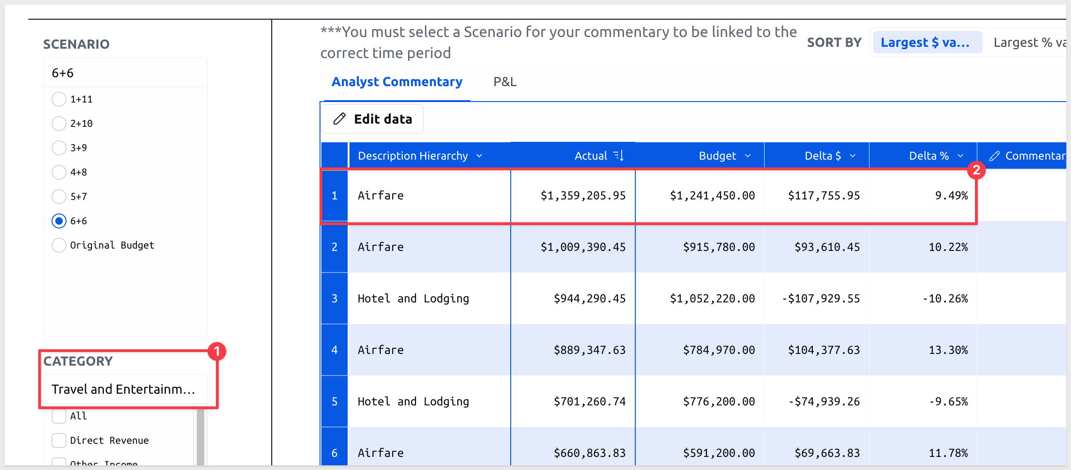Click the pencil icon beside Edit data
The height and width of the screenshot is (470, 1071).
(x=339, y=119)
